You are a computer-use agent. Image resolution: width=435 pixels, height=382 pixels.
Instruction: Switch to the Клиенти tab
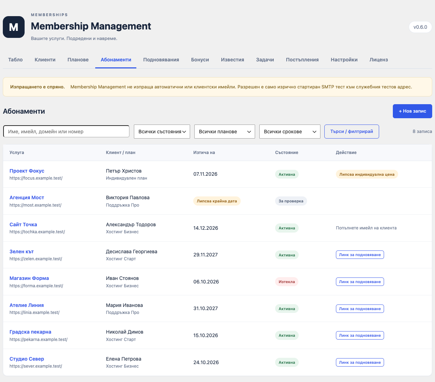[45, 60]
